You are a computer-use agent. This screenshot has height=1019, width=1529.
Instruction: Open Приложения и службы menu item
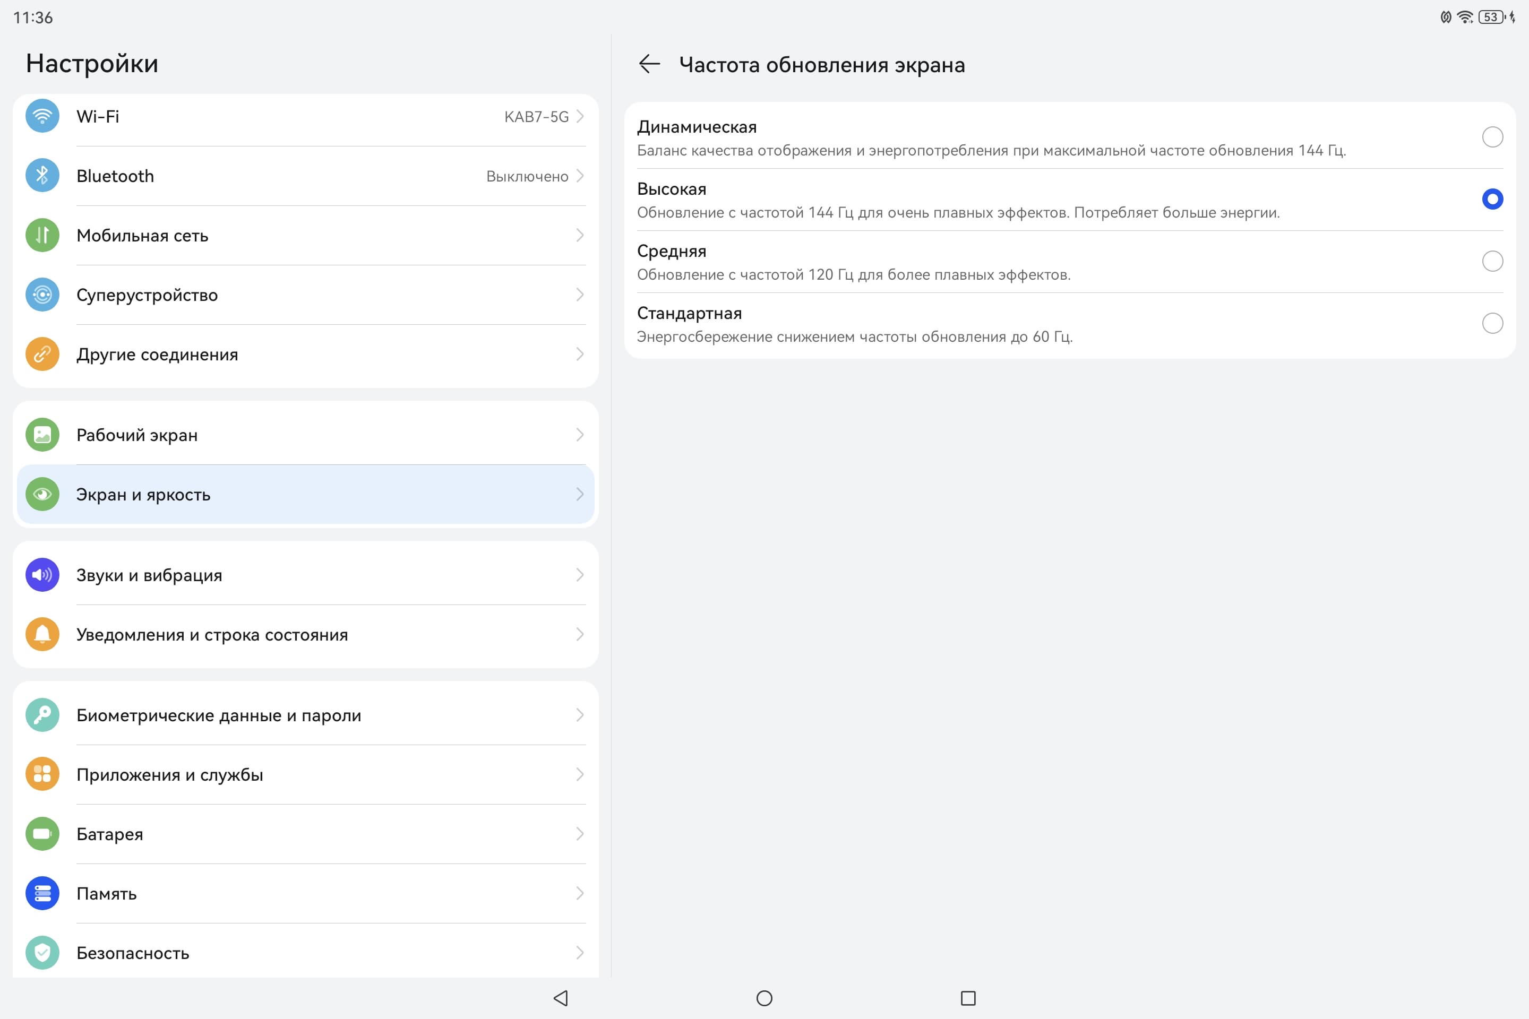point(306,775)
